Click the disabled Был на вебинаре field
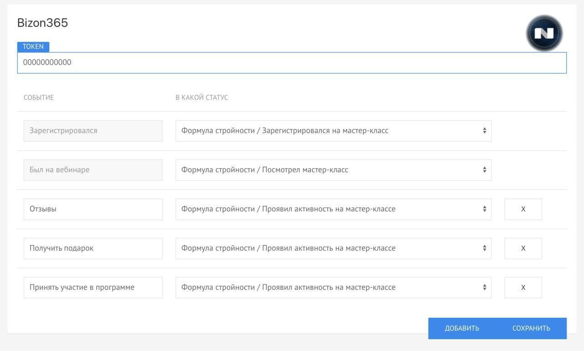The height and width of the screenshot is (351, 584). tap(93, 170)
